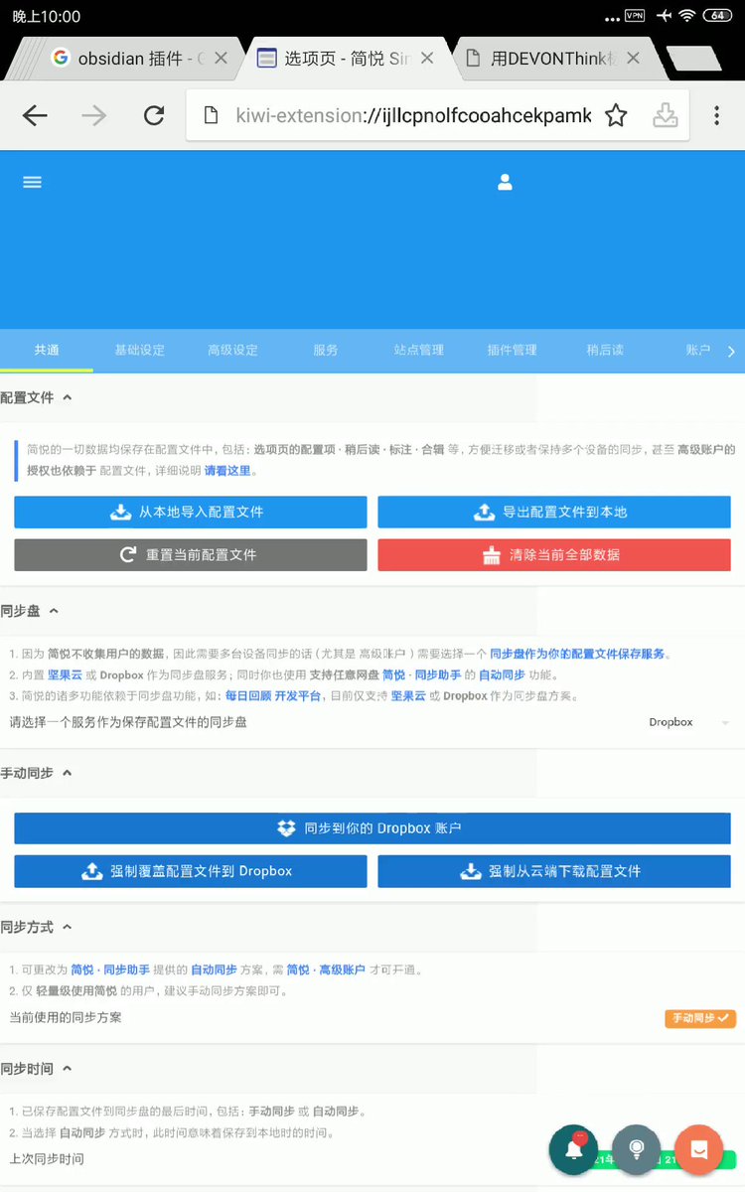Open the 开发平台 link
This screenshot has height=1192, width=745.
[297, 696]
